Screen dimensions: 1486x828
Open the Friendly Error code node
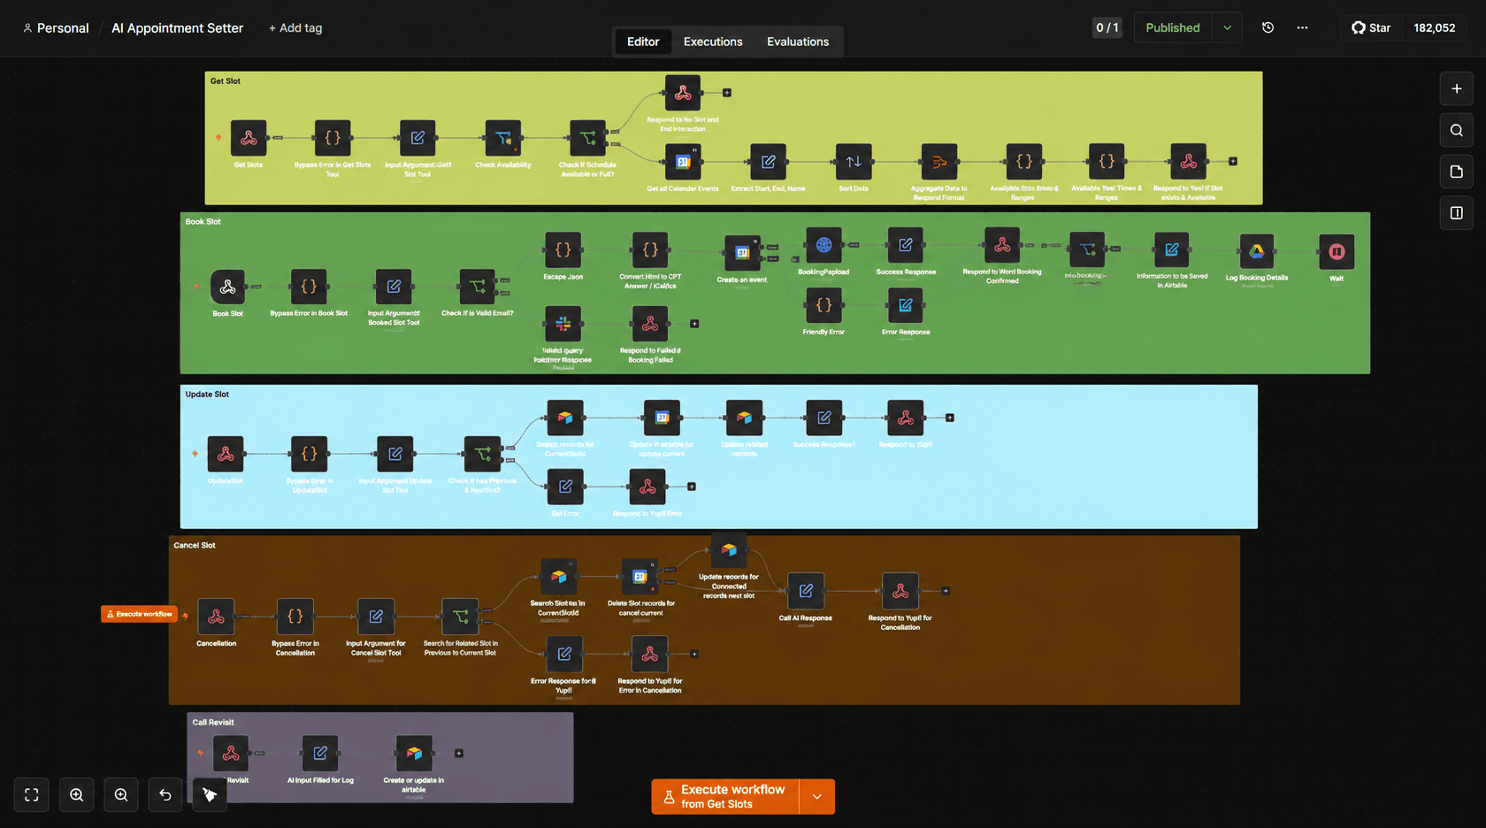[x=823, y=305]
